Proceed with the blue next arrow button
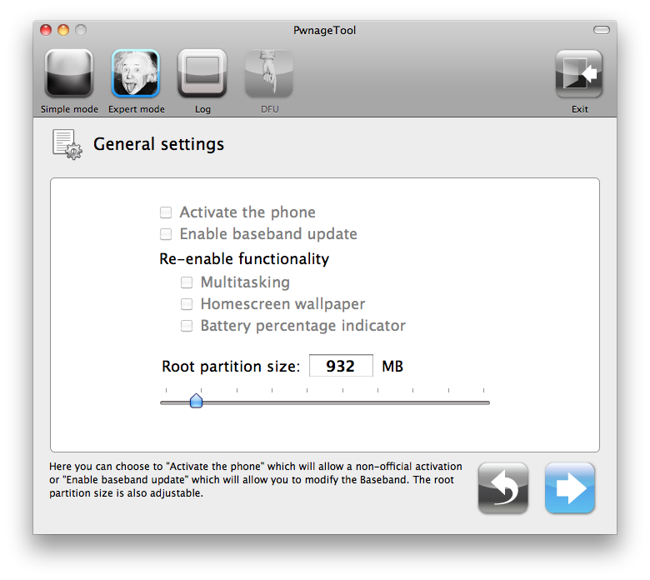The height and width of the screenshot is (580, 650). coord(570,487)
